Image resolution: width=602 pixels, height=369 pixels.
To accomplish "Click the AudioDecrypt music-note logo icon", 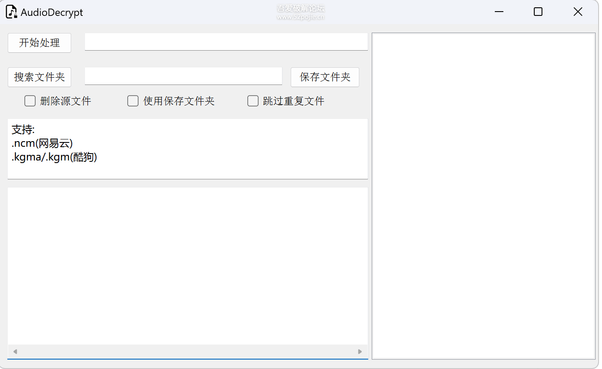I will 11,12.
